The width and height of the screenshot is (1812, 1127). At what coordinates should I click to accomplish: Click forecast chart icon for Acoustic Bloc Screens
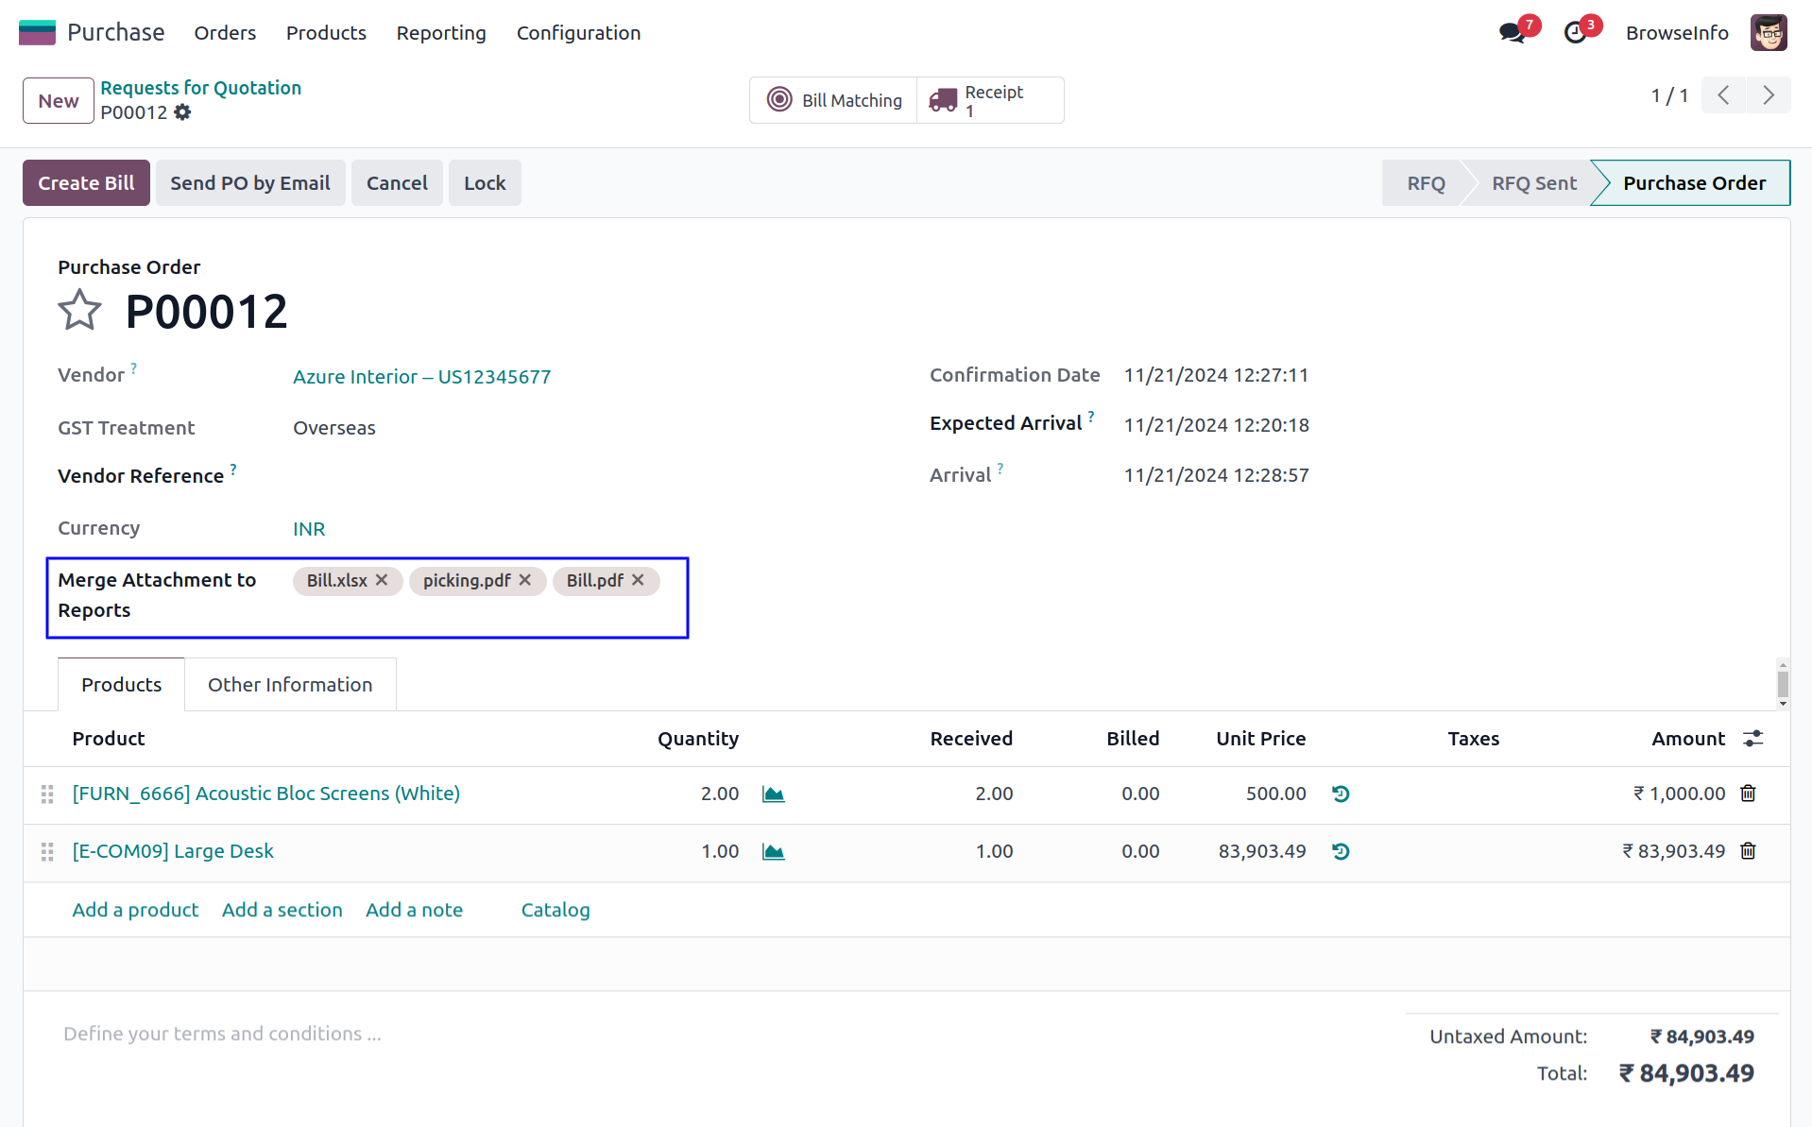773,794
